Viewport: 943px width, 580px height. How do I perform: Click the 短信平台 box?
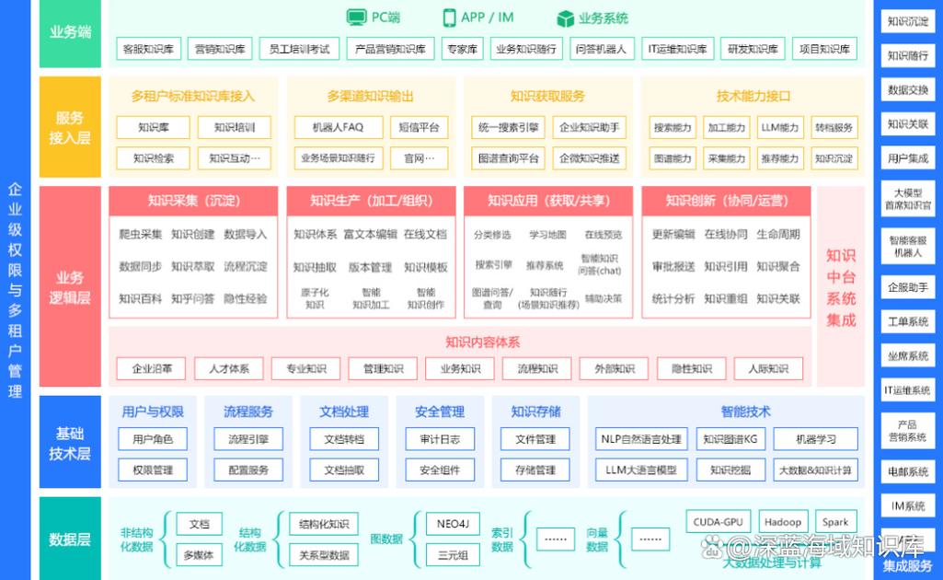(x=420, y=128)
